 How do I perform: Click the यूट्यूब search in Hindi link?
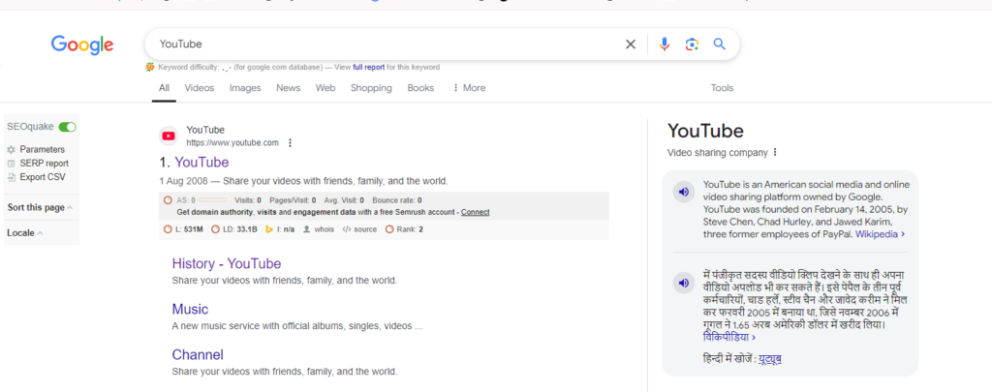(x=770, y=359)
